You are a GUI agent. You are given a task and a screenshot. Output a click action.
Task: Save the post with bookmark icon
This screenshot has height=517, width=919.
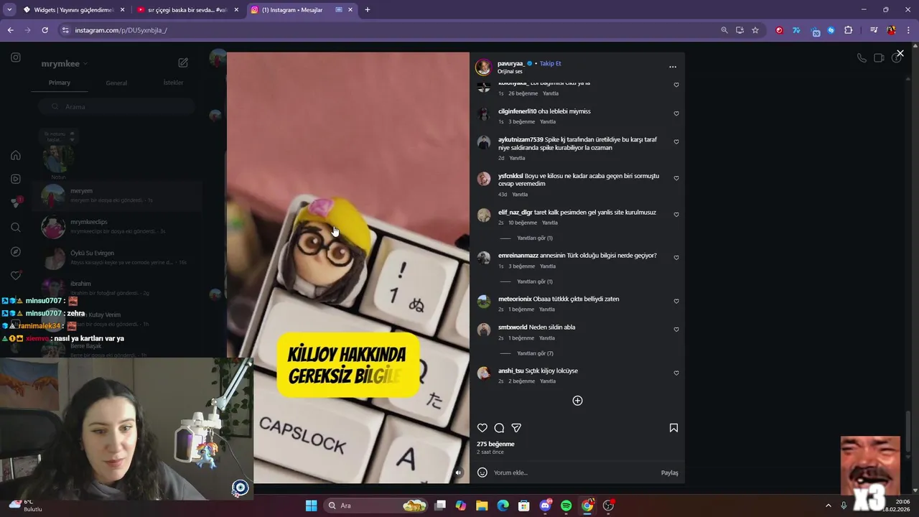coord(673,428)
